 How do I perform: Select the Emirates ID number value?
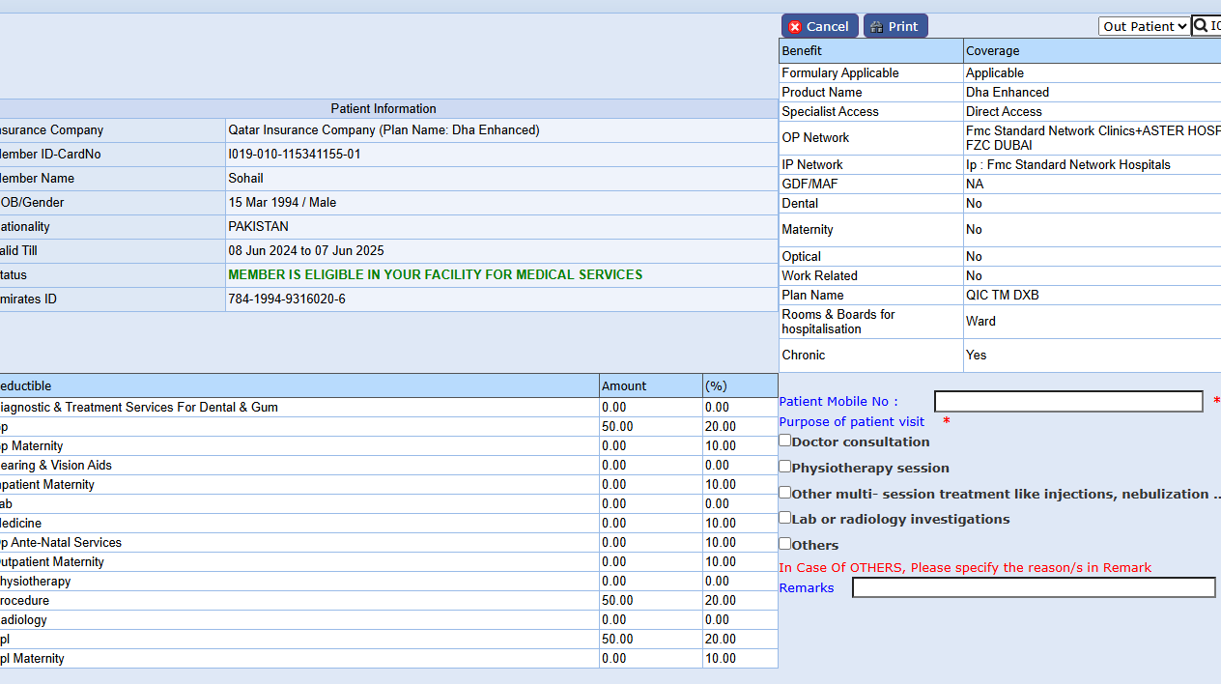tap(287, 299)
